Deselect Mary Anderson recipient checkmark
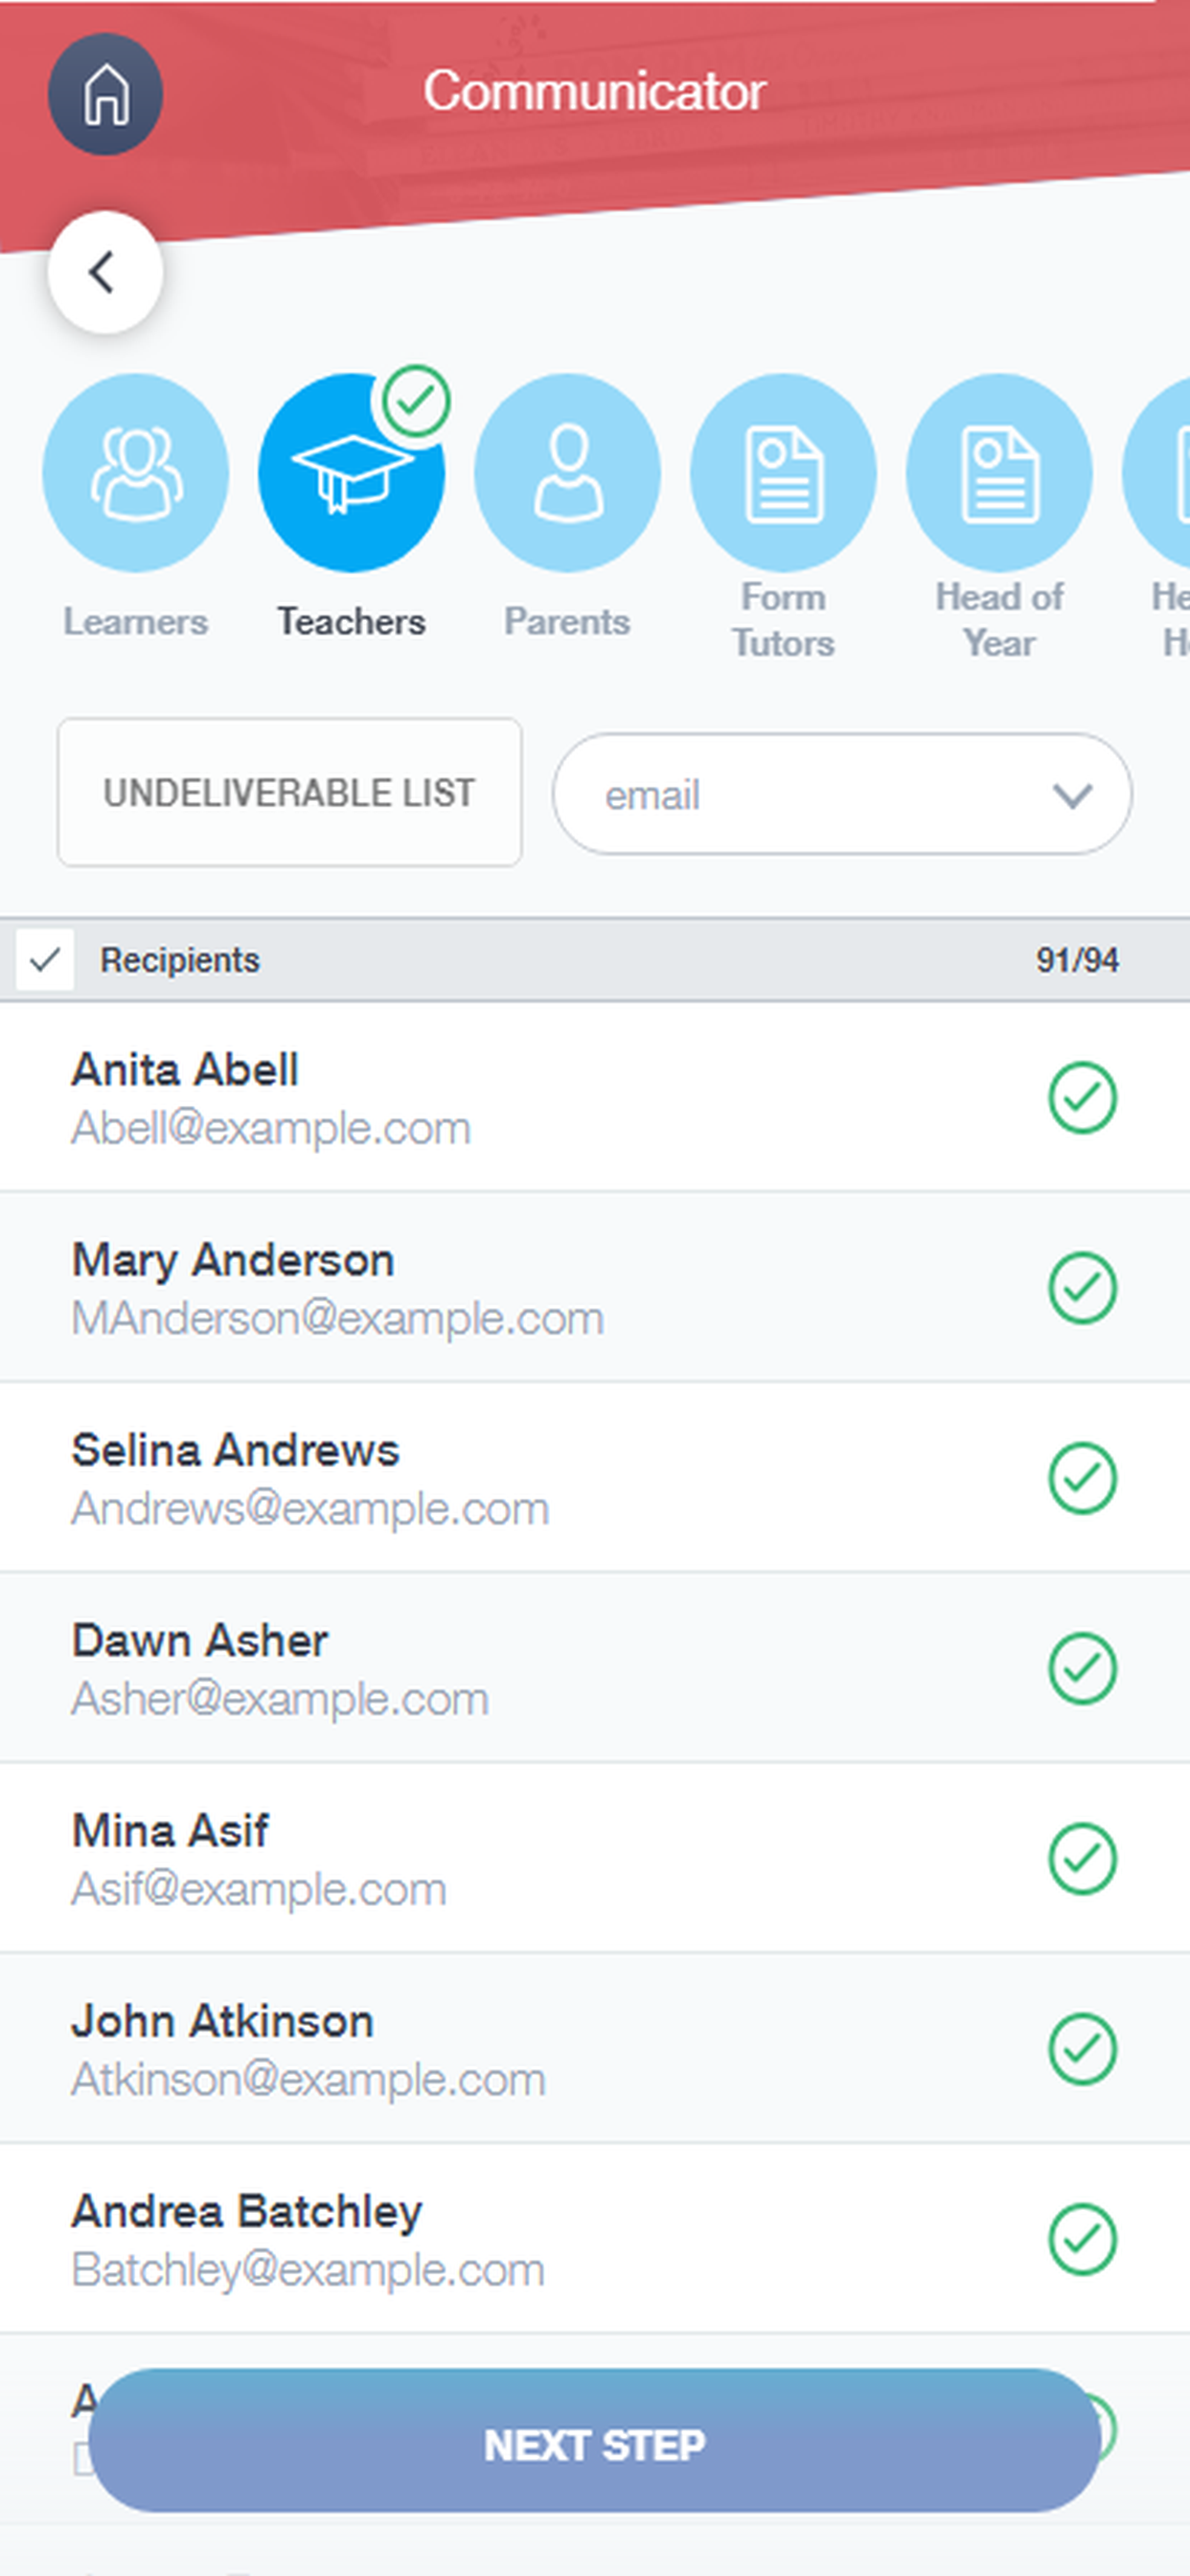This screenshot has width=1190, height=2576. coord(1082,1288)
